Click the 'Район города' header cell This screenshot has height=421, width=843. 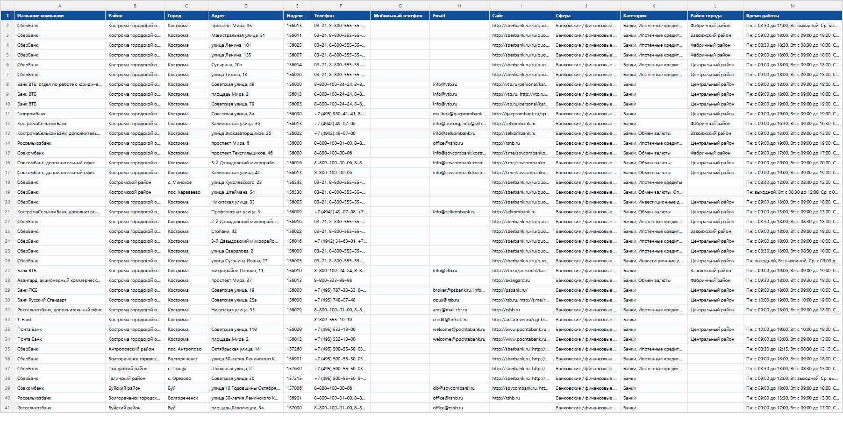[715, 15]
